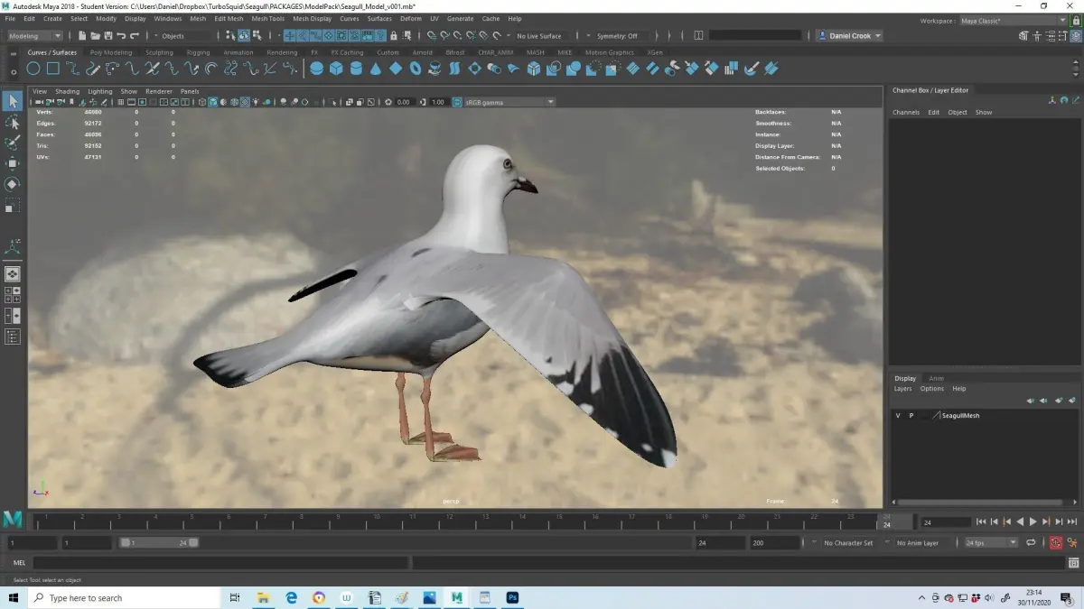
Task: Click the range slider handle bar
Action: point(159,543)
